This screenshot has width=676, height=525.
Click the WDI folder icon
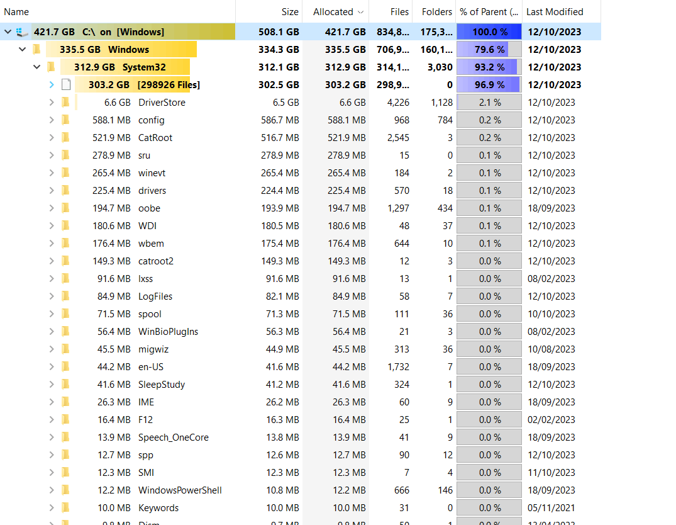coord(65,226)
